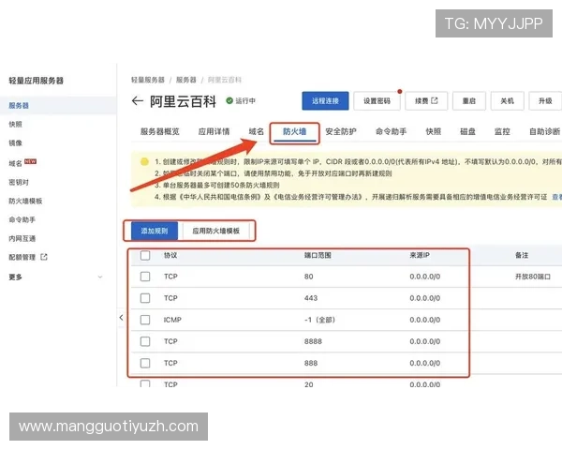This screenshot has width=562, height=450.
Task: Switch to the 快照 tab
Action: 434,131
